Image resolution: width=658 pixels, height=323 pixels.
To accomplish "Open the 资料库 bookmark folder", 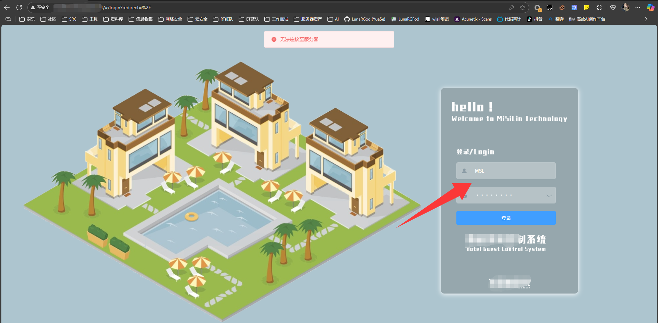I will (x=113, y=19).
